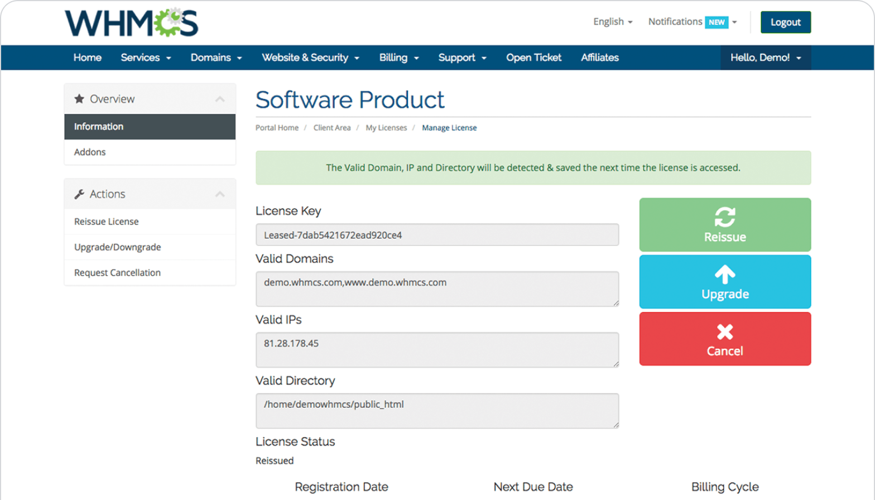Click the Software Product heading
Screen dimensions: 875x500
coord(350,100)
